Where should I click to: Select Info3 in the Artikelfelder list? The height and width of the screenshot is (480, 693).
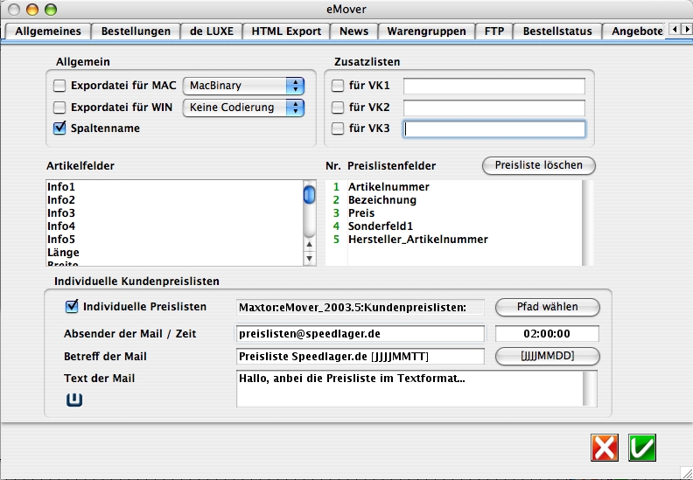tap(61, 213)
